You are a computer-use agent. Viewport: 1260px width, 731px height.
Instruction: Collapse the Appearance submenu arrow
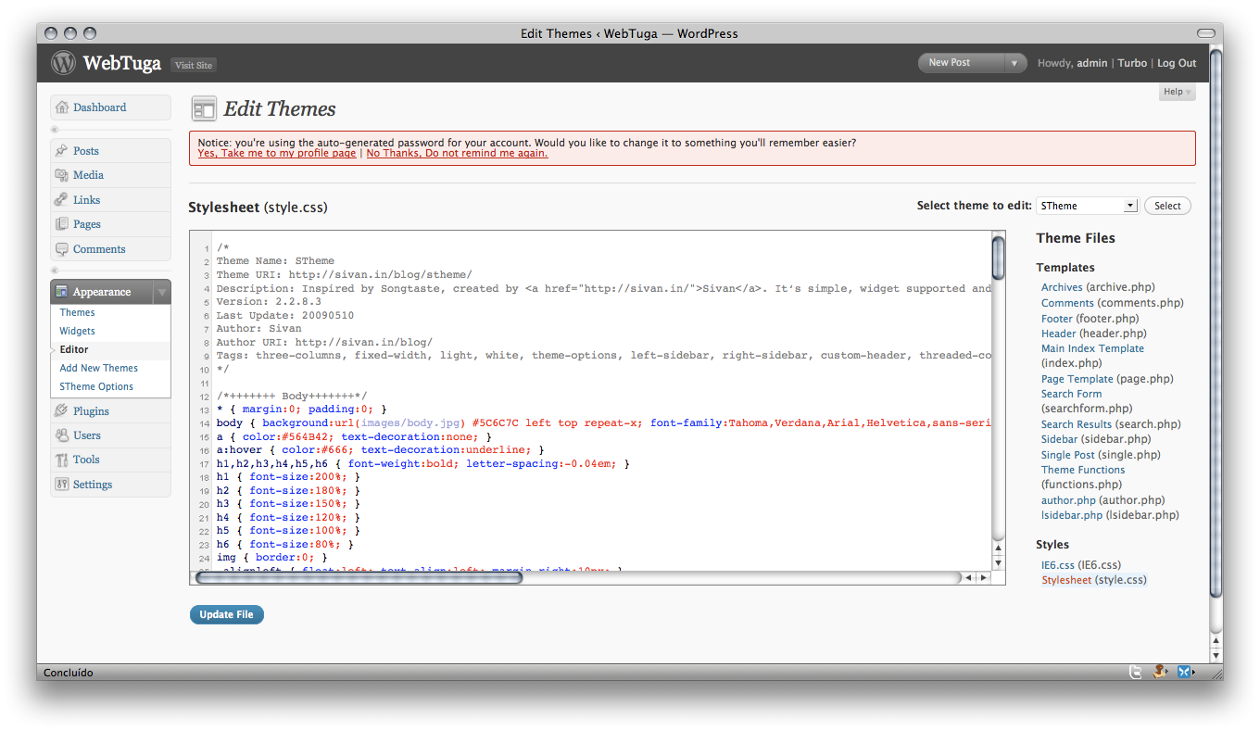162,292
